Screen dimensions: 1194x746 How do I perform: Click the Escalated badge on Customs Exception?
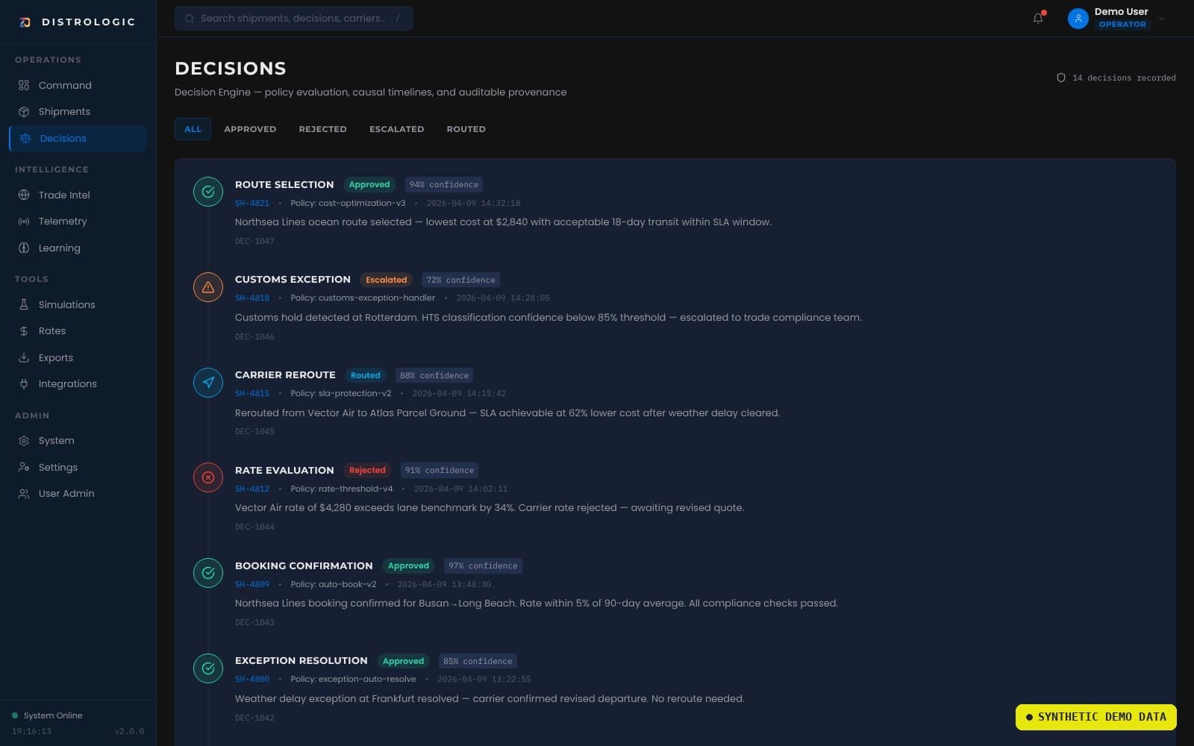[x=387, y=280]
